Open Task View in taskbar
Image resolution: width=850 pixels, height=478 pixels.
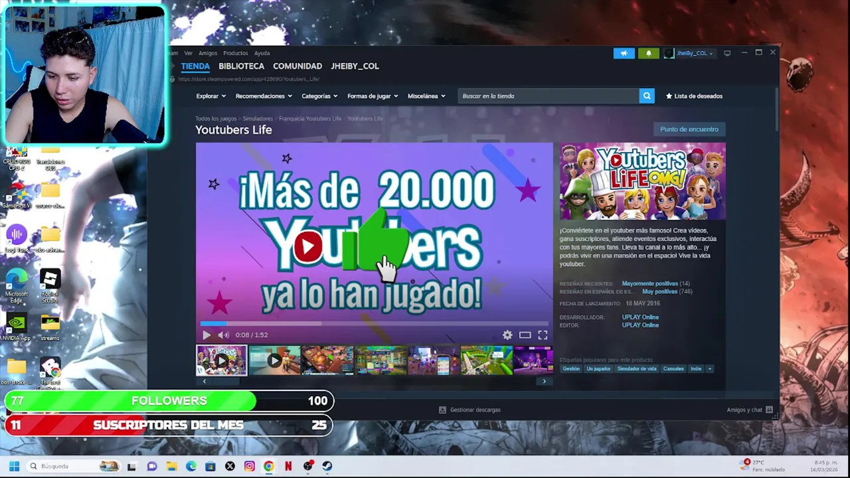(x=131, y=466)
